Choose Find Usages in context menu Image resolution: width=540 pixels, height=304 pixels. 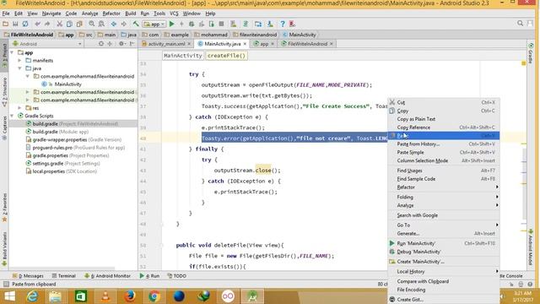444,171
